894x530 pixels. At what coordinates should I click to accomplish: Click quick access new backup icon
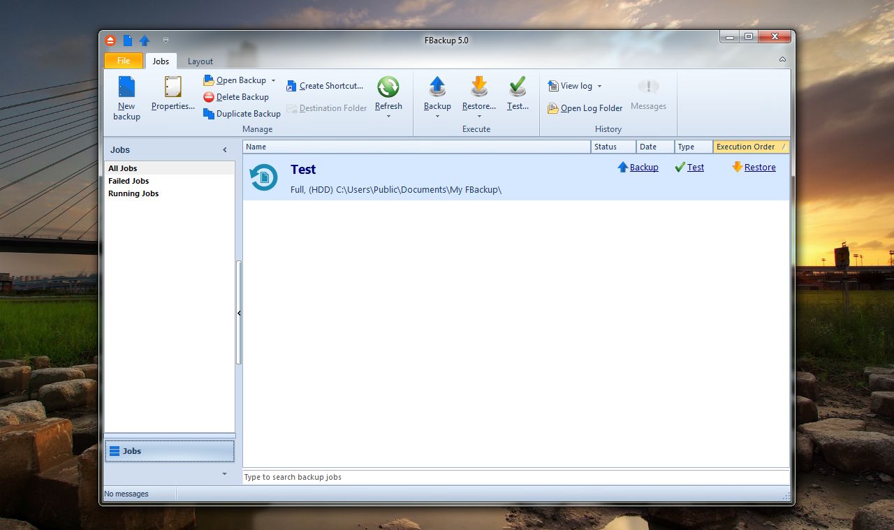coord(128,41)
